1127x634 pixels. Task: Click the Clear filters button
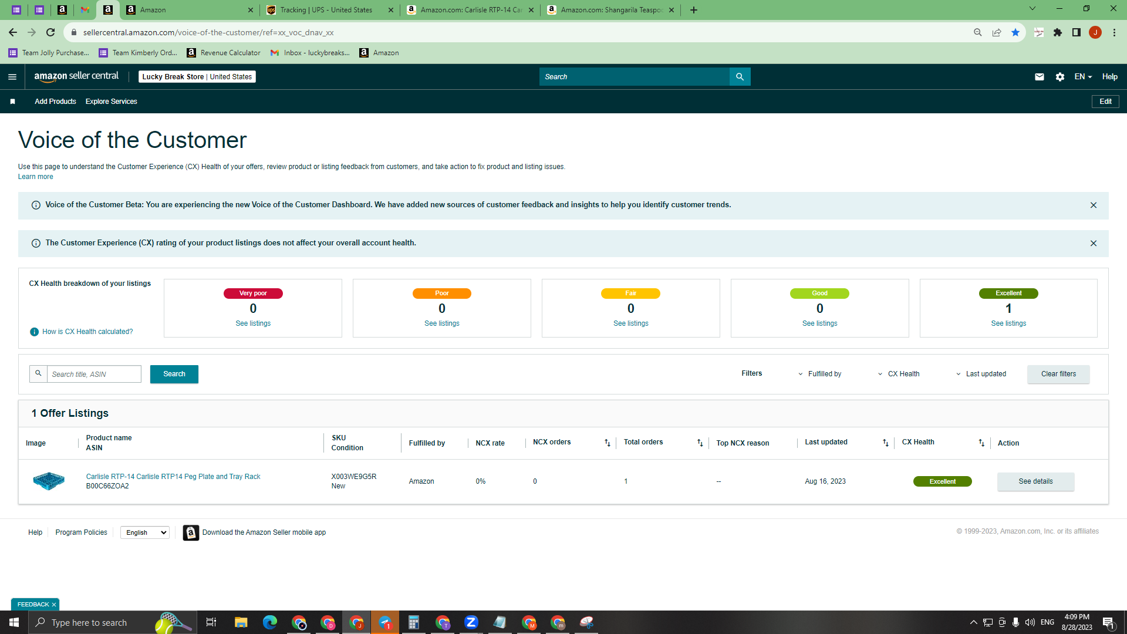click(1058, 375)
